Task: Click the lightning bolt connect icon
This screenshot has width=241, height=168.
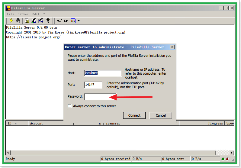Action: pyautogui.click(x=11, y=21)
